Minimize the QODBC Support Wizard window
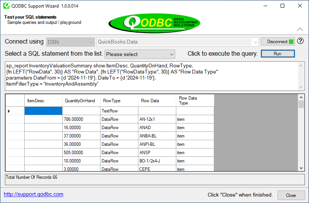Screen dimensions: 309x203 265,6
